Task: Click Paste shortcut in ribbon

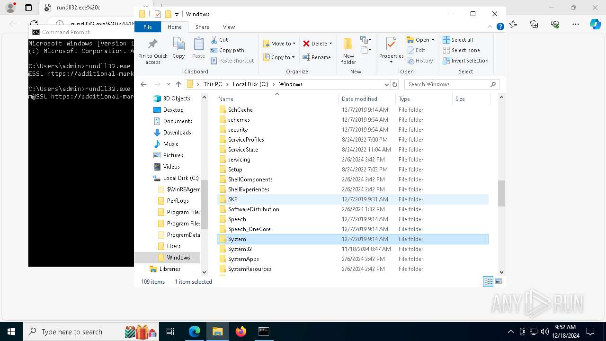Action: point(232,61)
